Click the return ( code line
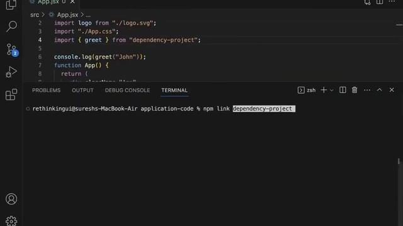 (74, 74)
